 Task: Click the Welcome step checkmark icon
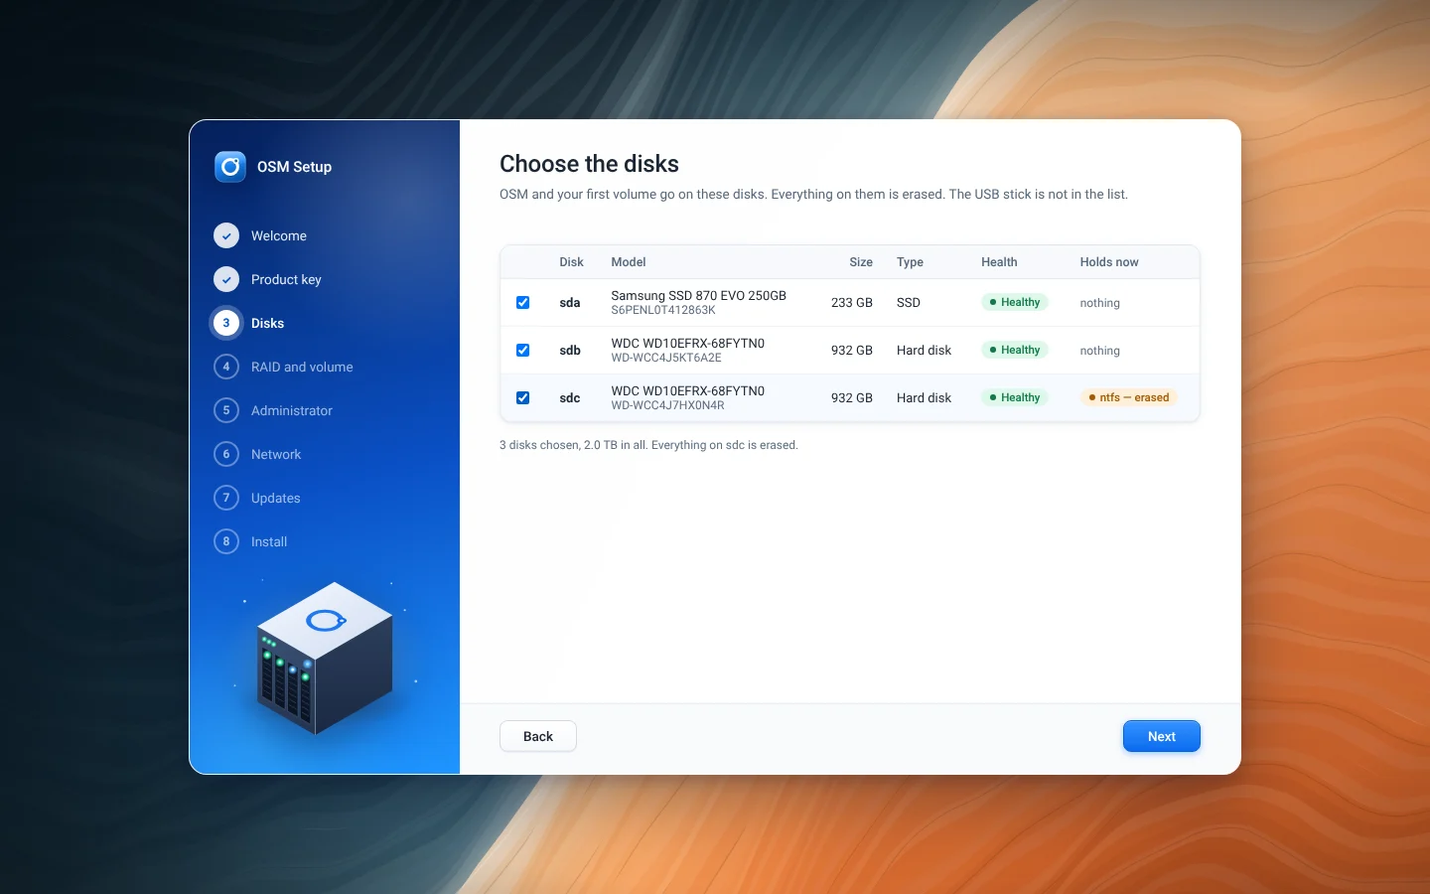[226, 235]
